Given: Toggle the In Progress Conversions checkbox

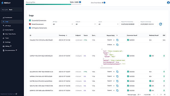Looking at the screenshot, I should coord(30,28).
